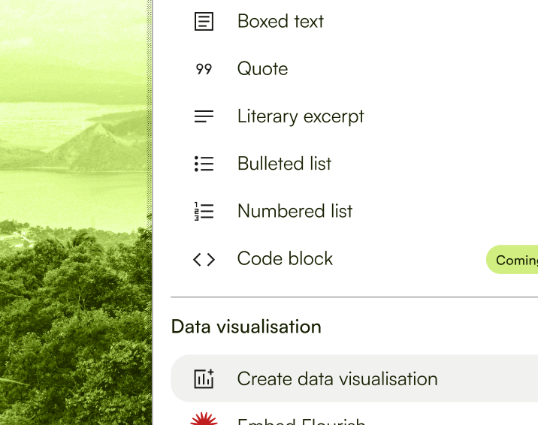Select the Embed Flourish entry
Viewport: 538px width, 425px height.
[x=301, y=420]
